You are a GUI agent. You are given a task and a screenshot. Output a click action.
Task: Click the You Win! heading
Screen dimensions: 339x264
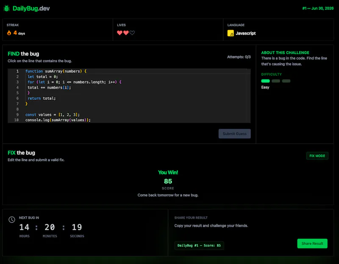click(168, 172)
